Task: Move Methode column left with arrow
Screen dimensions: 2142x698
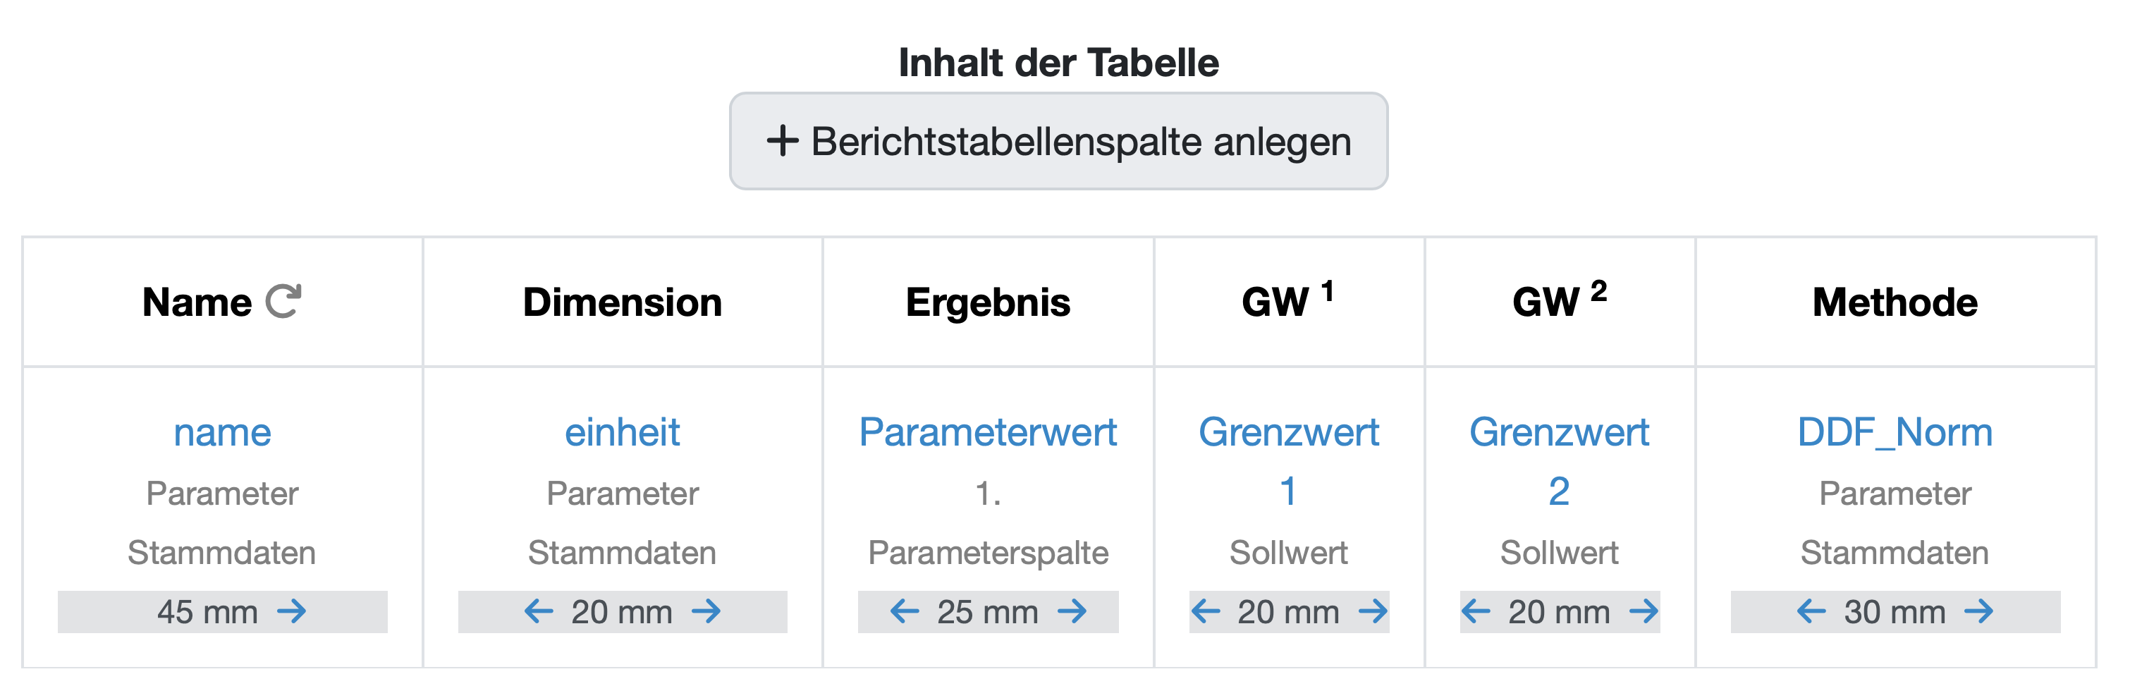Action: coord(1811,612)
